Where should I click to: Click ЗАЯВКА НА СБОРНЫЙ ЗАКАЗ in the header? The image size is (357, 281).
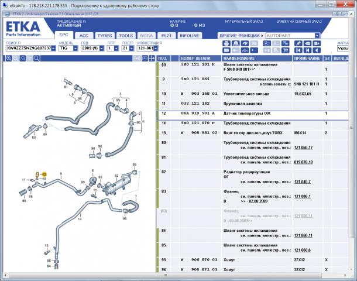(299, 22)
